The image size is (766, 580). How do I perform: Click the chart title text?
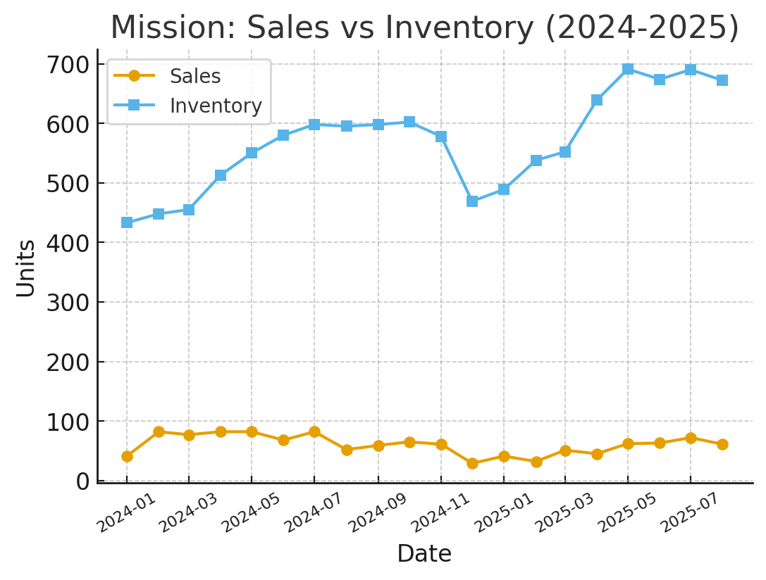pyautogui.click(x=424, y=28)
